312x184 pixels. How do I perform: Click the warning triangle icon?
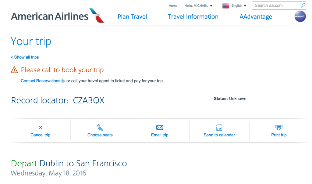point(14,70)
